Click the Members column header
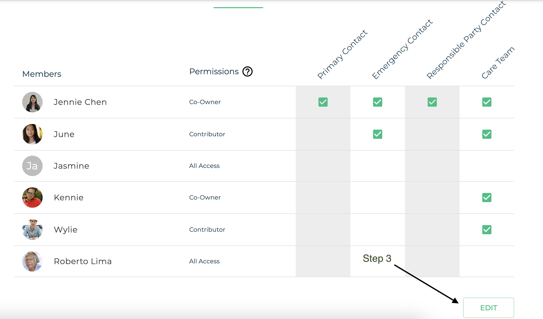The height and width of the screenshot is (319, 543). (42, 74)
